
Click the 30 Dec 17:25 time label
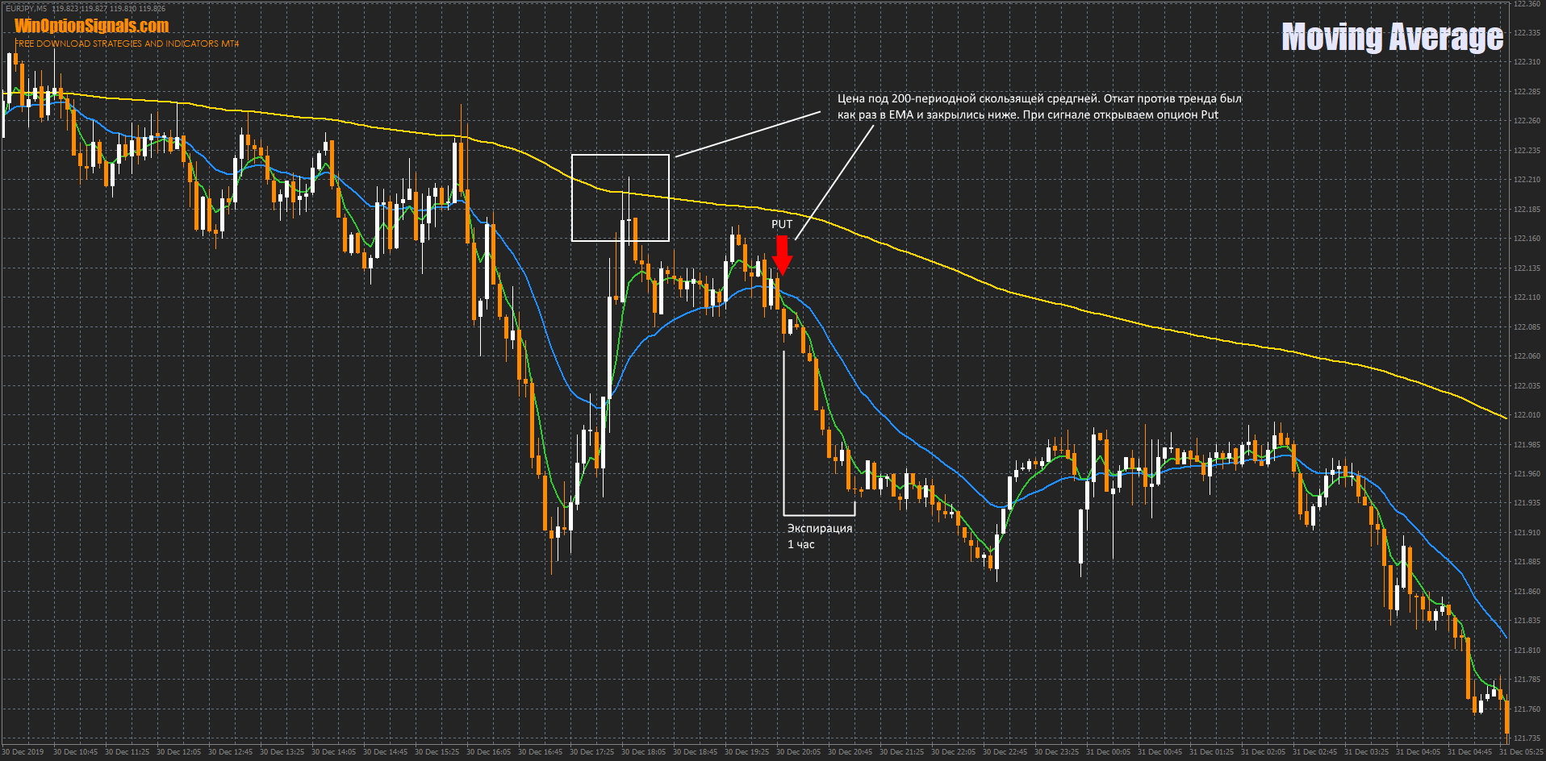pos(591,752)
